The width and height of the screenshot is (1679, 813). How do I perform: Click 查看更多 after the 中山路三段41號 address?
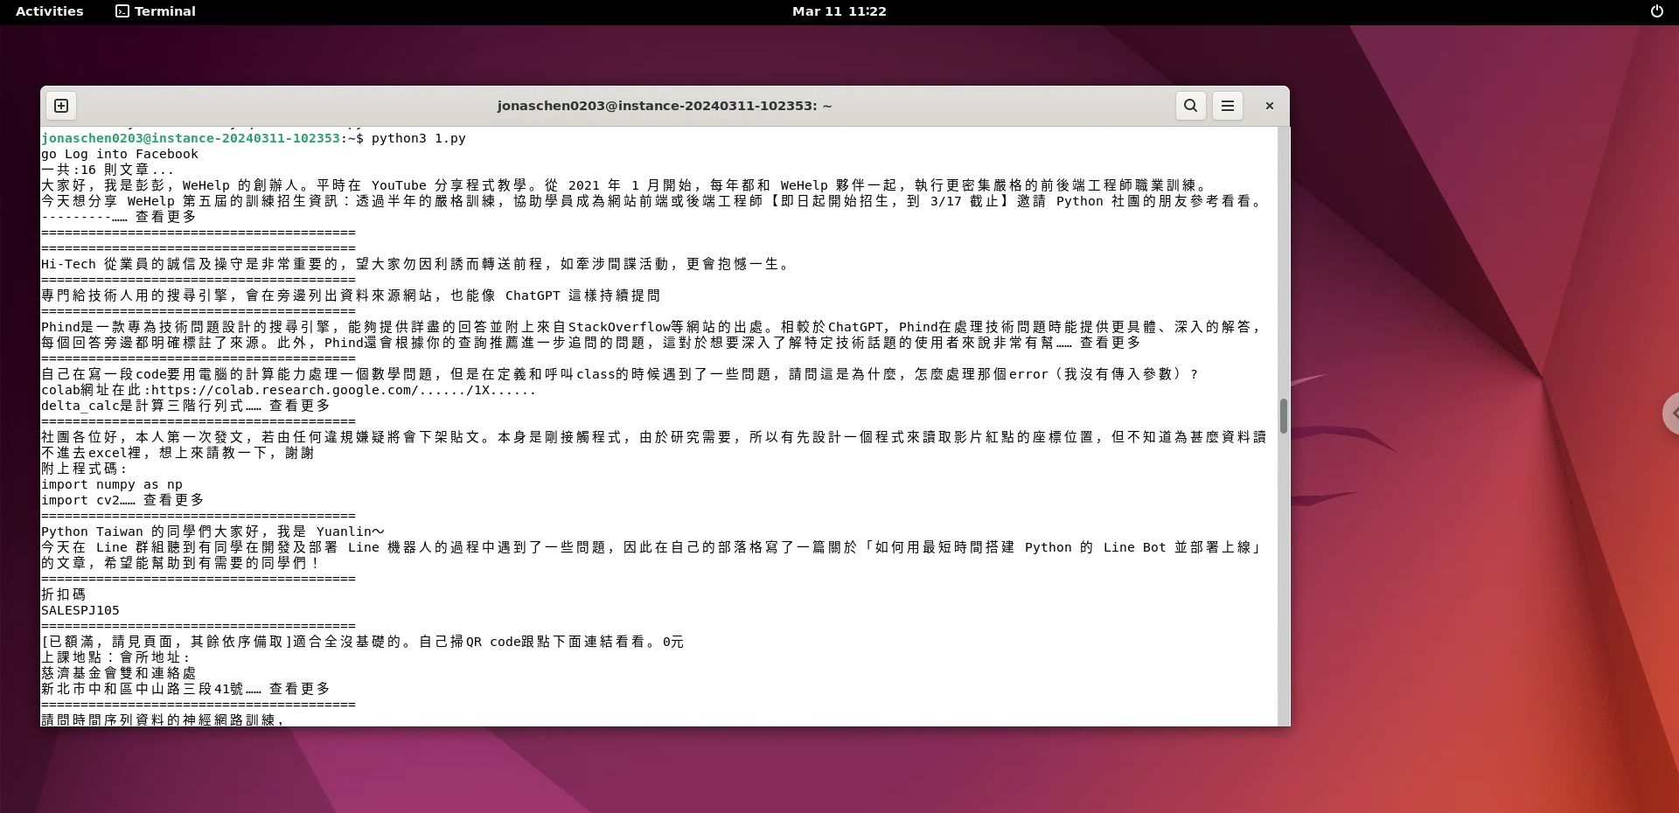(299, 689)
